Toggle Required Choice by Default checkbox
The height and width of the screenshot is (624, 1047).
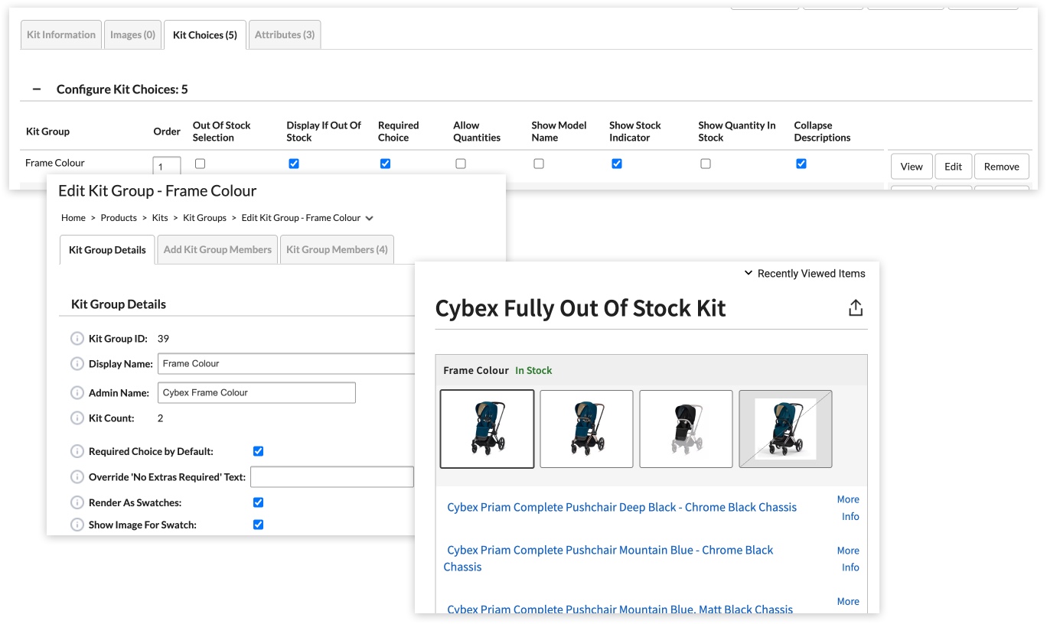259,451
